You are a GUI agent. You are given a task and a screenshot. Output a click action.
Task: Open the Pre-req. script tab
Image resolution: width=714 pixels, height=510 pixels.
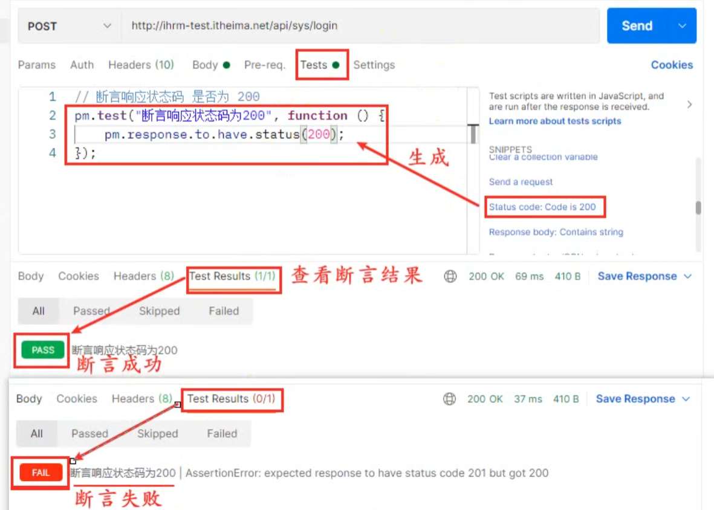pyautogui.click(x=264, y=65)
